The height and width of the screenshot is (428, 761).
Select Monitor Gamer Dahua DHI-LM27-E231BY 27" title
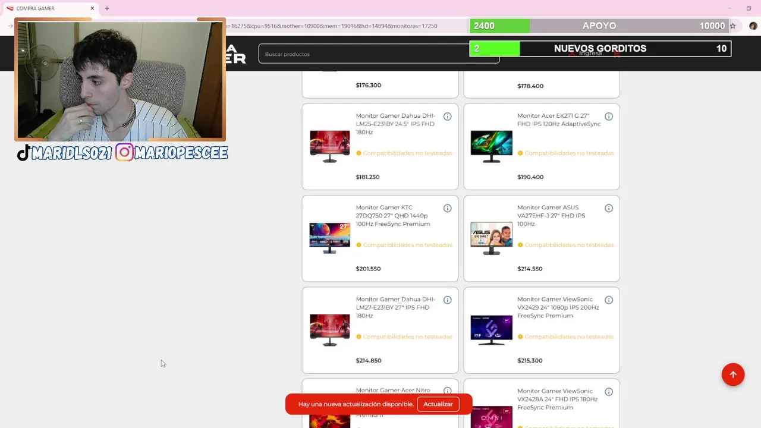pyautogui.click(x=395, y=307)
